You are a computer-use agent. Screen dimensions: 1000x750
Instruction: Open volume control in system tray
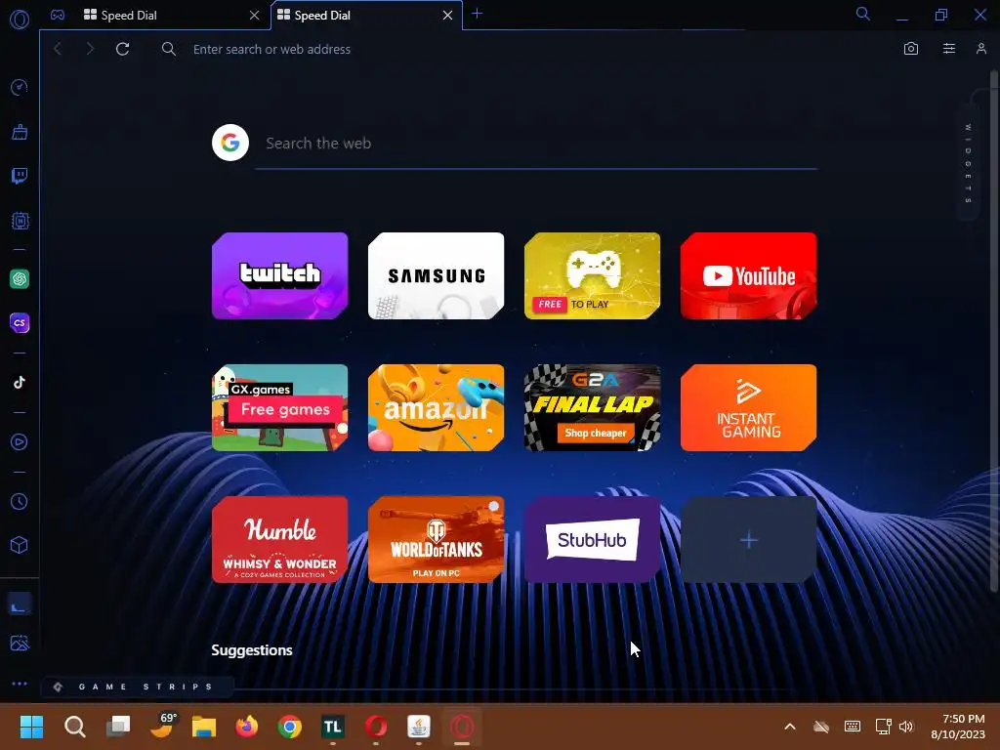(x=905, y=727)
